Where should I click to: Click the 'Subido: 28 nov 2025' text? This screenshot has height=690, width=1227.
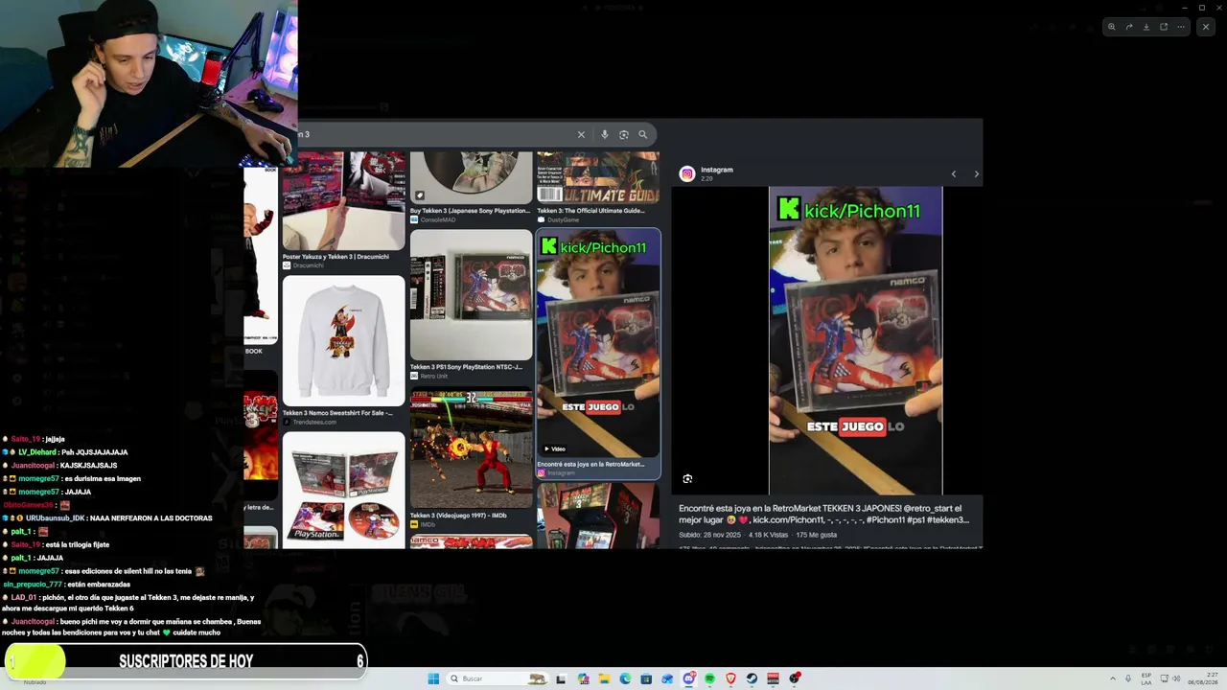710,535
